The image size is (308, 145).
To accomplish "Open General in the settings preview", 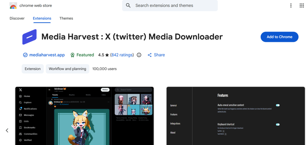I will click(x=174, y=105).
